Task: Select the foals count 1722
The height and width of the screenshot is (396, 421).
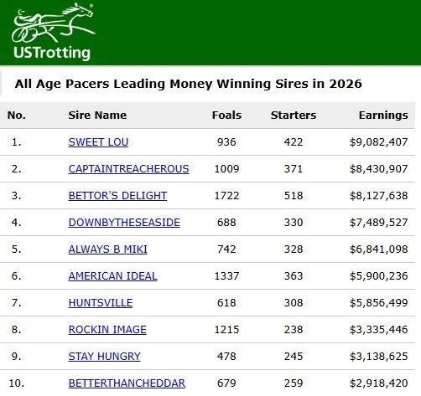Action: (226, 196)
